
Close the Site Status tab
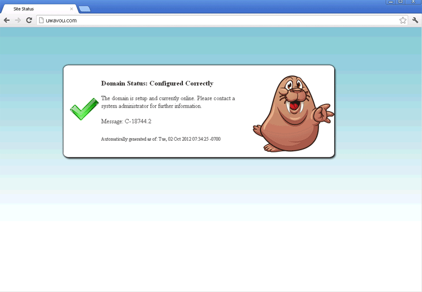click(x=71, y=9)
